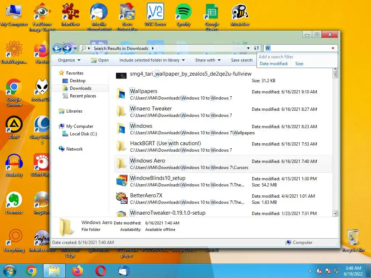Screen dimensions: 371x278
Task: Select the Winaero Tweaker folder result
Action: click(223, 112)
